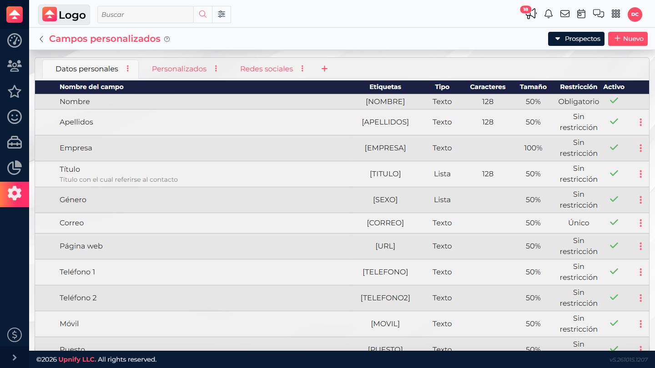This screenshot has width=655, height=368.
Task: Open the contacts people icon in sidebar
Action: pyautogui.click(x=15, y=66)
